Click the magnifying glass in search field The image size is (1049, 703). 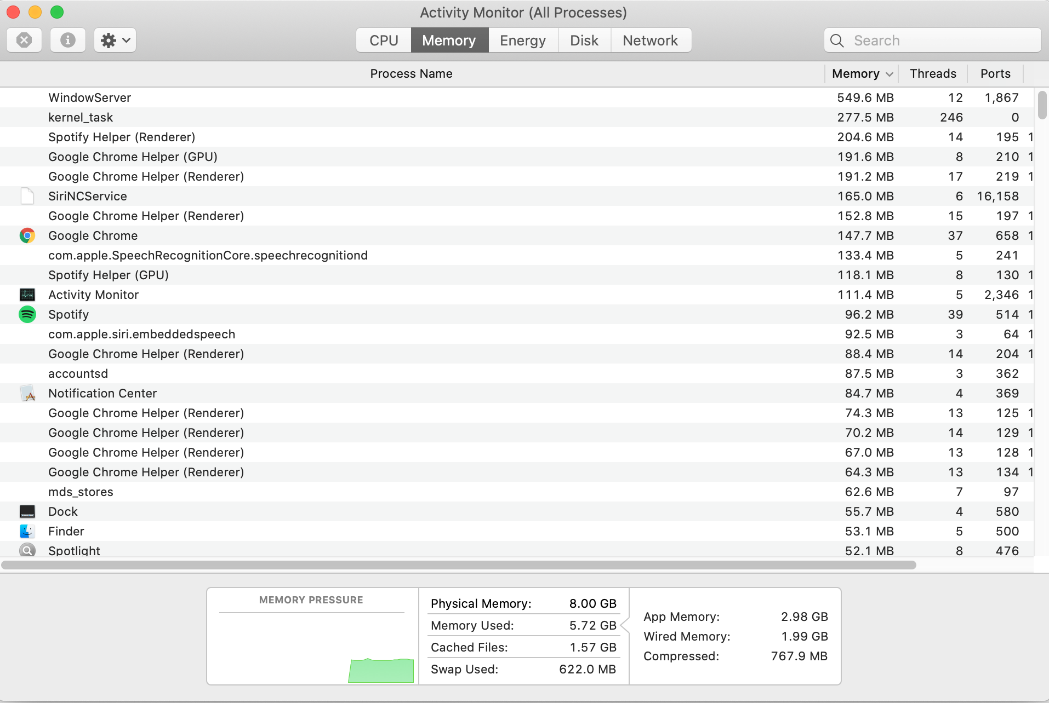pos(837,41)
